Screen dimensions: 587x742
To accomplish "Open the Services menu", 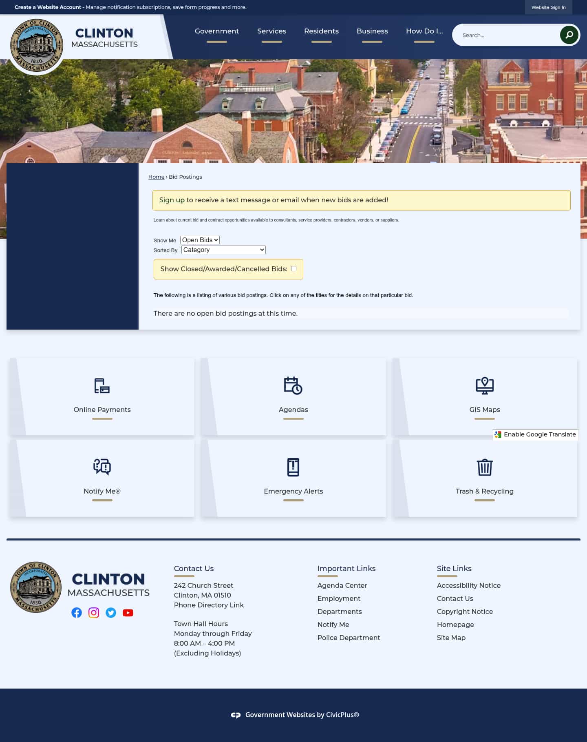I will pyautogui.click(x=271, y=31).
